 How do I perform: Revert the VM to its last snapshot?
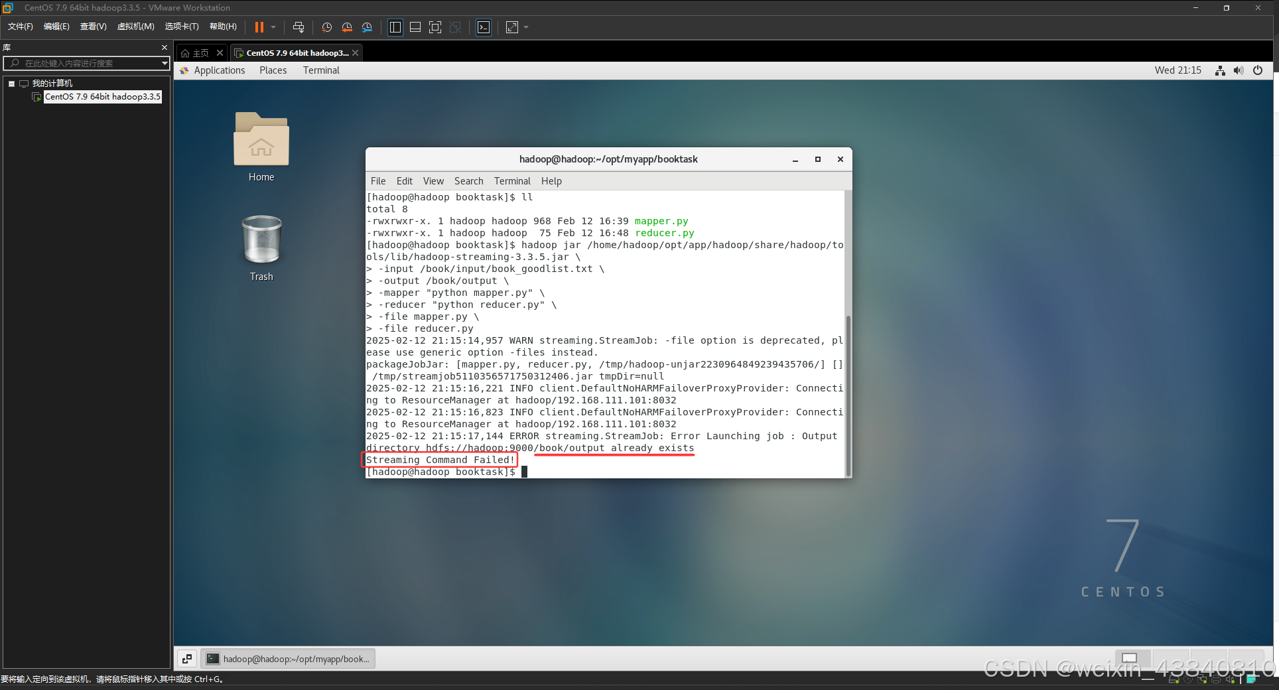click(x=346, y=27)
